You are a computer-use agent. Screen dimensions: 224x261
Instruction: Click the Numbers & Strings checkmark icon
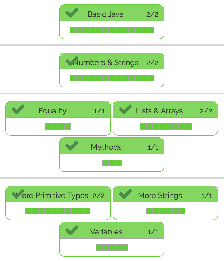tap(72, 61)
